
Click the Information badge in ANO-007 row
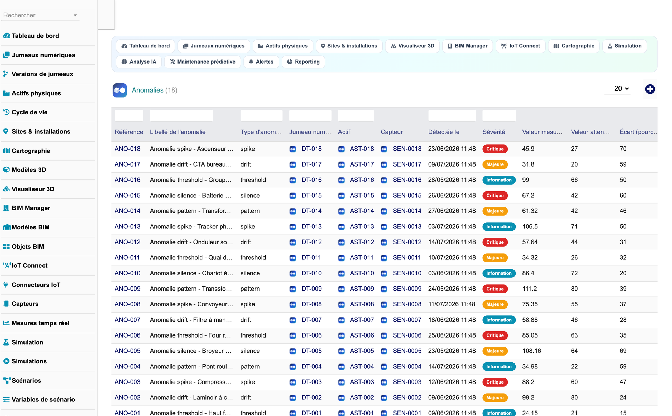coord(499,320)
